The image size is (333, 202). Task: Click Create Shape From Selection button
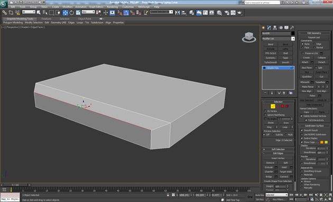pyautogui.click(x=278, y=181)
